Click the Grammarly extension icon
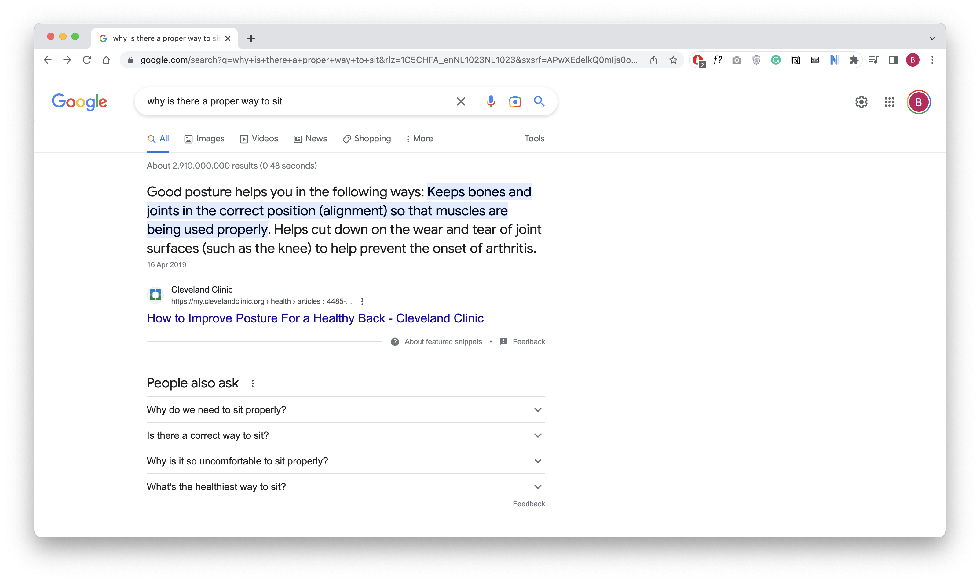980x582 pixels. (x=776, y=60)
